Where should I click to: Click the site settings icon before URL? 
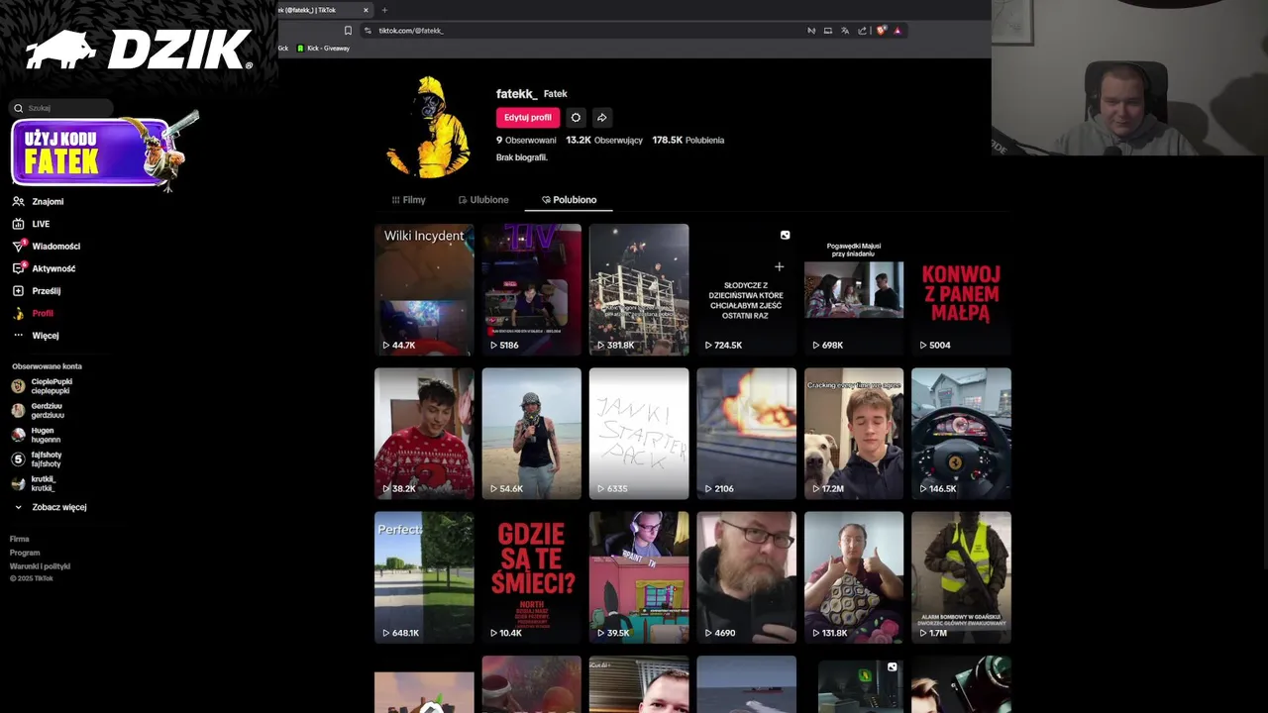pyautogui.click(x=368, y=31)
